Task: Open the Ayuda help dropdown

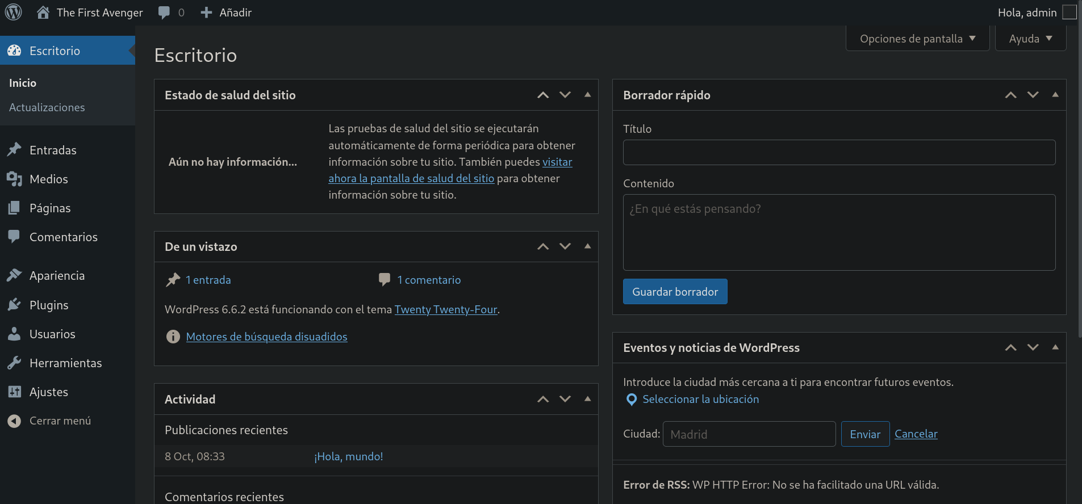Action: tap(1030, 39)
